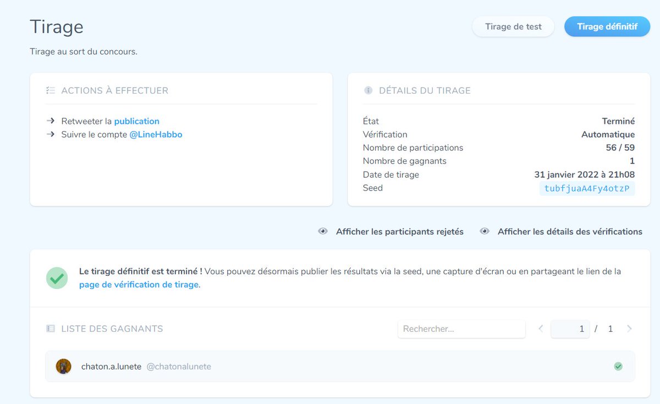The image size is (660, 404).
Task: Click the Rechercher search field
Action: [x=461, y=329]
